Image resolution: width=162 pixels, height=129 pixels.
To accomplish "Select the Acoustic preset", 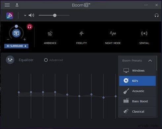I will [x=137, y=91].
